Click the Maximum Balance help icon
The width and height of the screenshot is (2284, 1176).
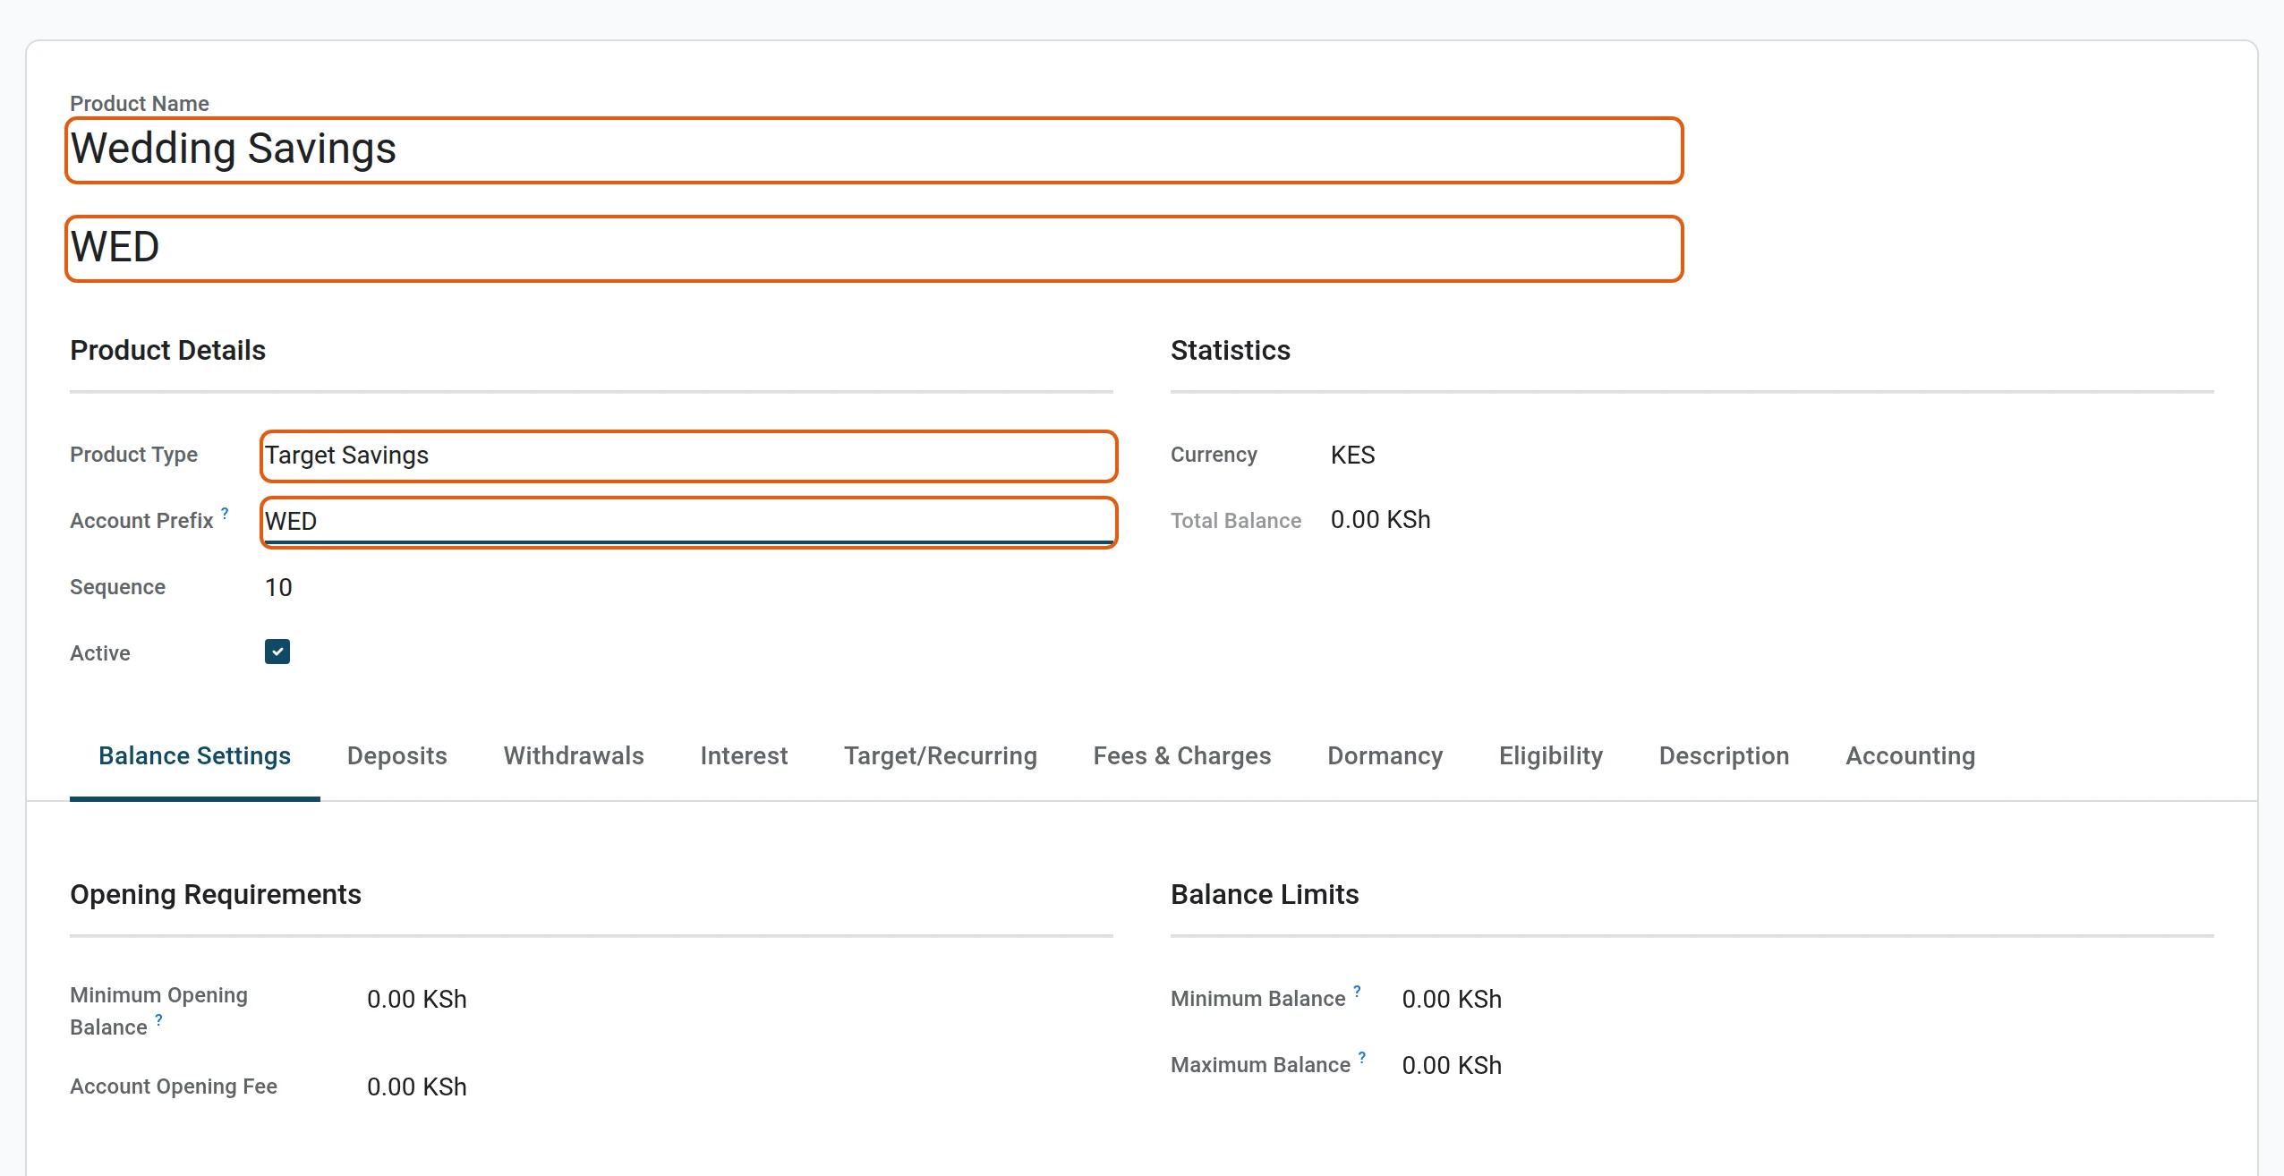[x=1361, y=1058]
